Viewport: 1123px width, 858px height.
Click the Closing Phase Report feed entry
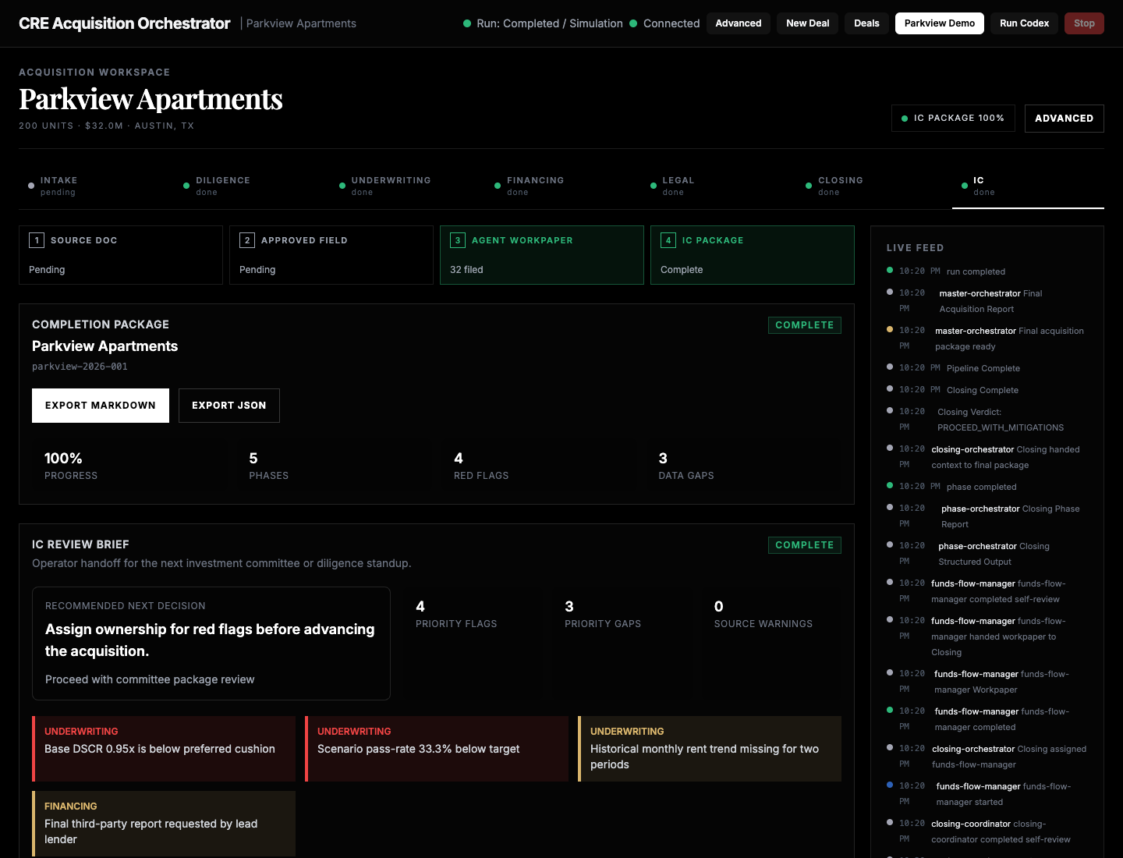(x=987, y=516)
